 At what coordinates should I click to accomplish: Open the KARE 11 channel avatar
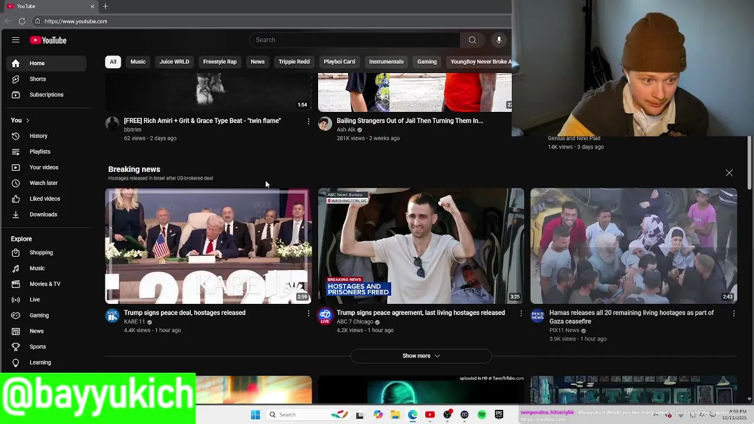click(112, 316)
